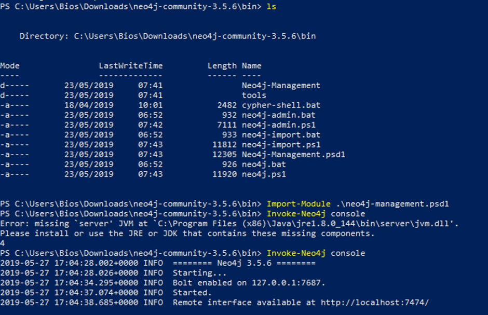Click the Neo4j-Management directory name
This screenshot has height=315, width=488.
(281, 86)
